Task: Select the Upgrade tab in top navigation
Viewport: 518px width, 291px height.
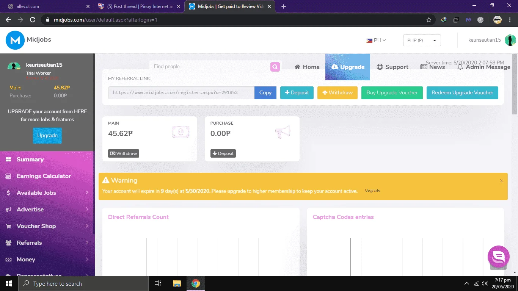Action: 348,67
